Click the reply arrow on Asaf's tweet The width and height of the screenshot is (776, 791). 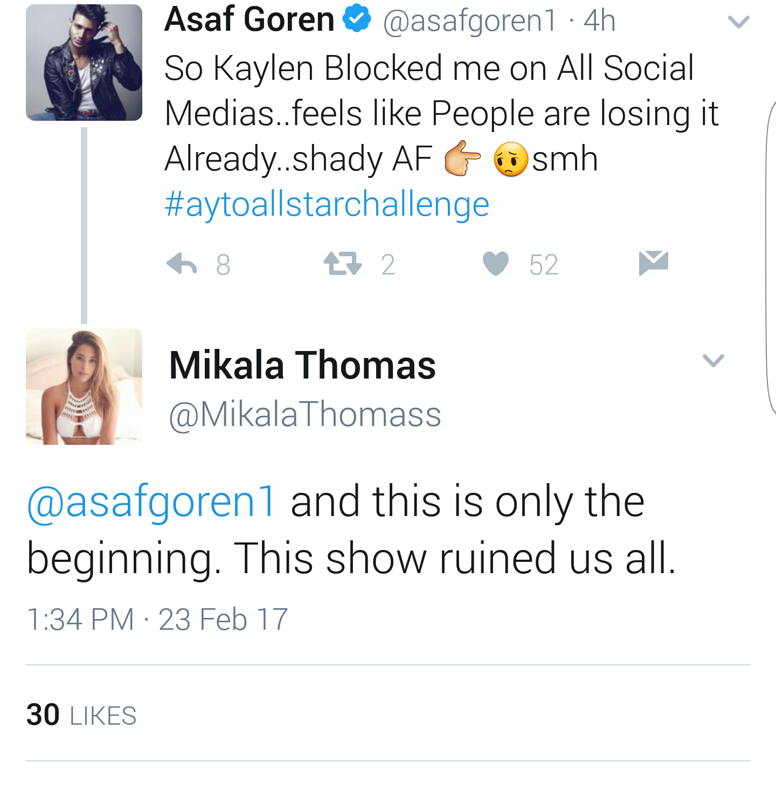pyautogui.click(x=182, y=264)
